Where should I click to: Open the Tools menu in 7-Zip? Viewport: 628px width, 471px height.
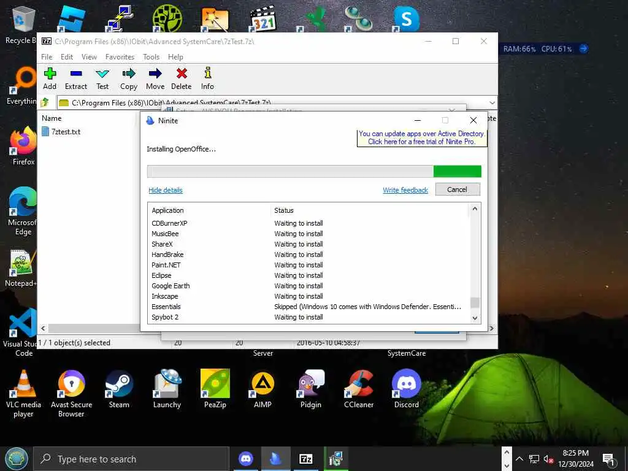point(151,57)
